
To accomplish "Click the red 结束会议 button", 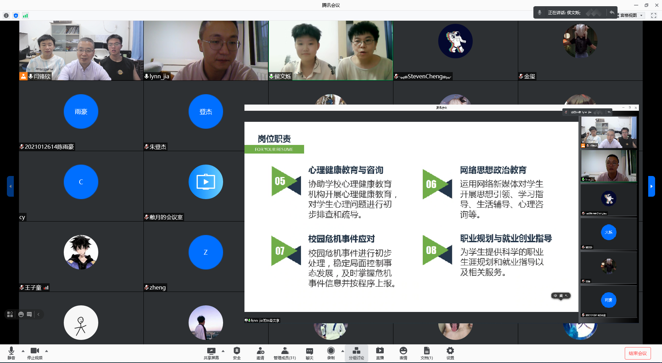I will click(638, 353).
